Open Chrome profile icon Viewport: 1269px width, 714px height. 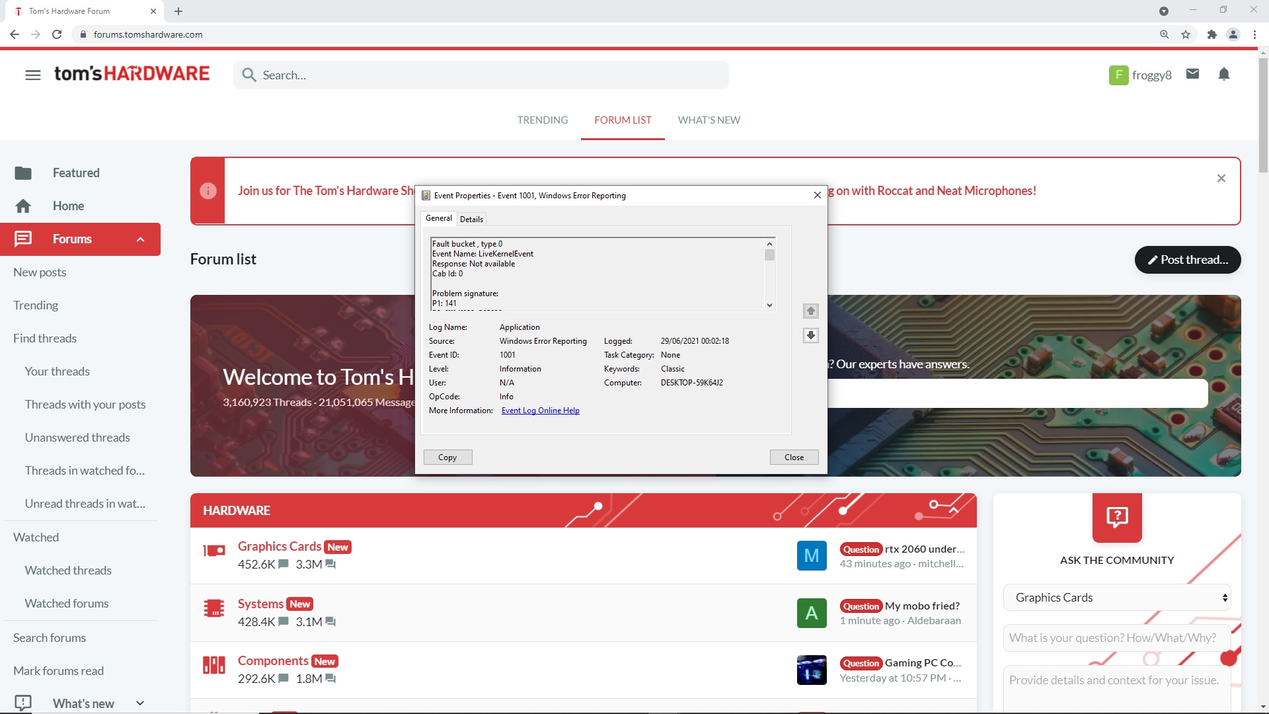[1233, 34]
